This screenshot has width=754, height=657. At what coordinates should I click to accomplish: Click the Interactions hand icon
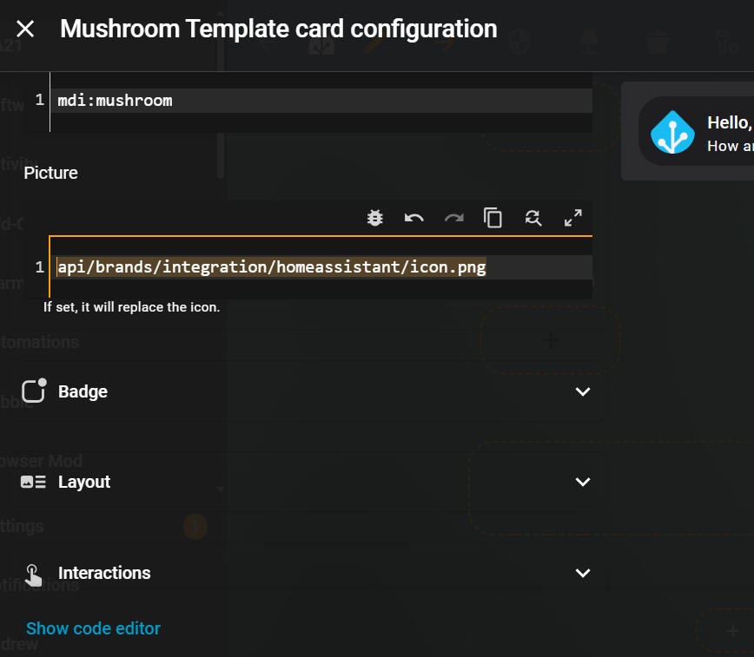33,574
